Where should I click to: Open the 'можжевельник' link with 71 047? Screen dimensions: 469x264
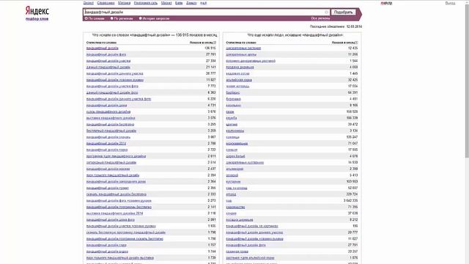pos(237,144)
